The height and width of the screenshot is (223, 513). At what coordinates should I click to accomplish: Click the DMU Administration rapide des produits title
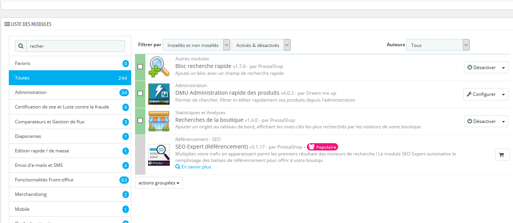(227, 93)
